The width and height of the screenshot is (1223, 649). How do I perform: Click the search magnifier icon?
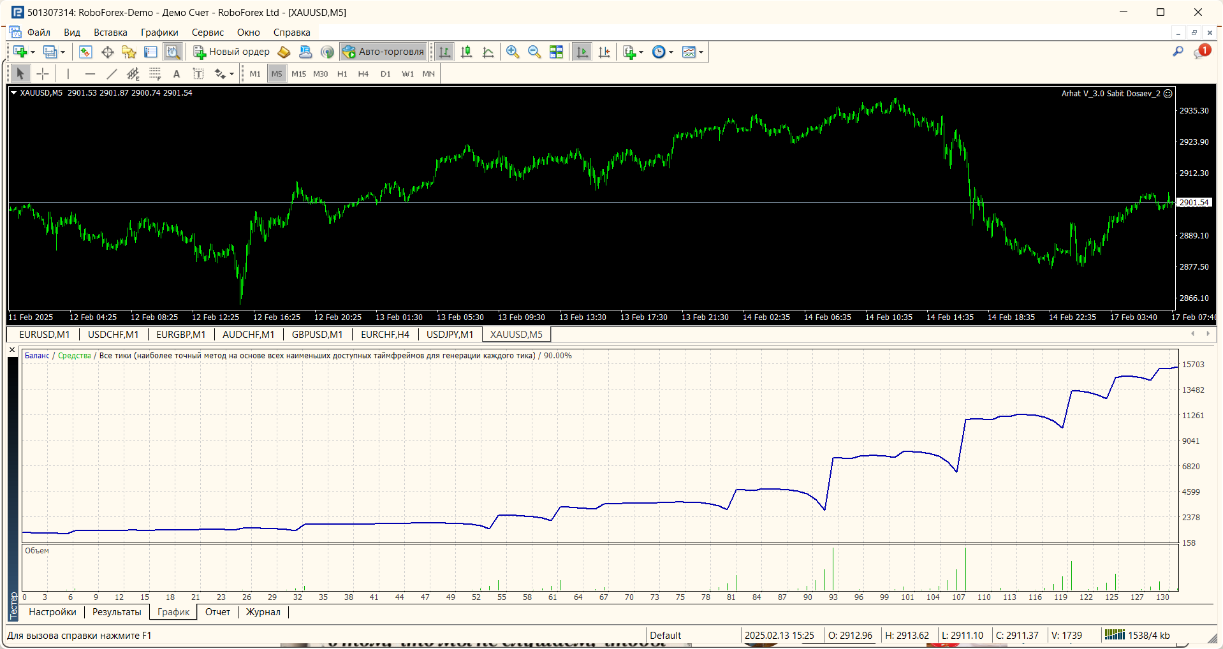pos(1178,52)
